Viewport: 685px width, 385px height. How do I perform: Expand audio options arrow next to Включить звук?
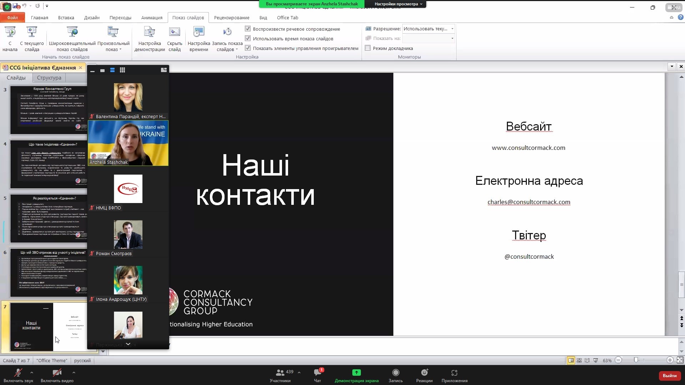pos(32,373)
